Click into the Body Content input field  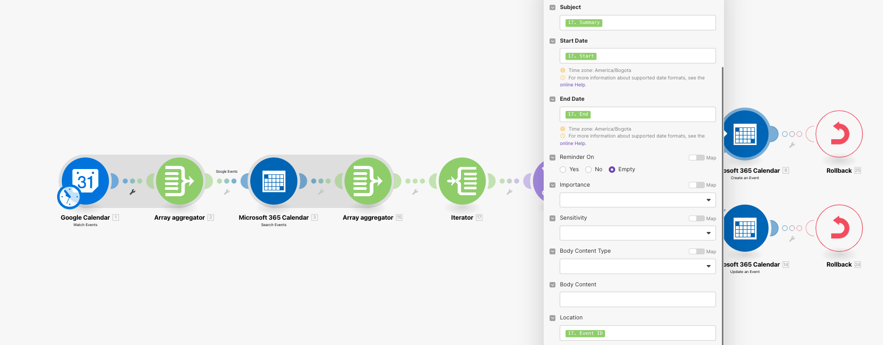(x=638, y=299)
